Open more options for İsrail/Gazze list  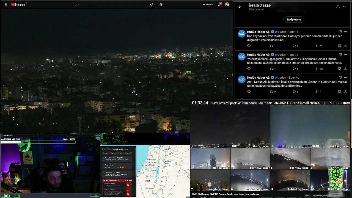(x=345, y=7)
